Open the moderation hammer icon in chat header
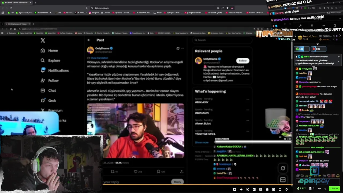The width and height of the screenshot is (343, 193). (x=300, y=25)
